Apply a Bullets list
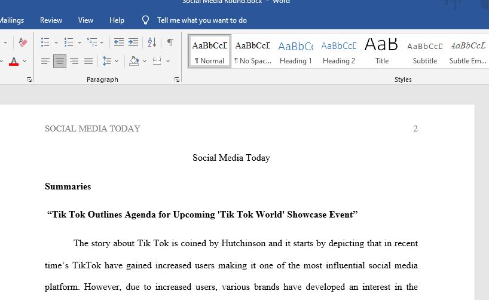This screenshot has width=489, height=300. (x=45, y=42)
